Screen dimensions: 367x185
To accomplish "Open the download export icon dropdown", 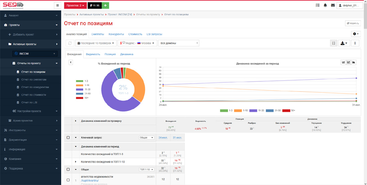I will pyautogui.click(x=344, y=43).
